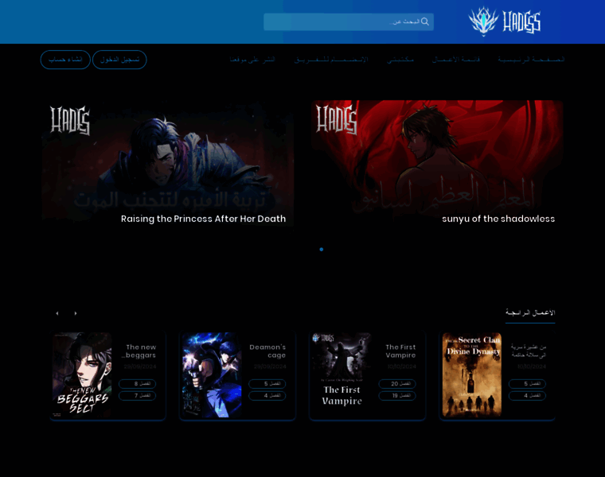Click the search magnifier icon
605x477 pixels.
coord(425,21)
